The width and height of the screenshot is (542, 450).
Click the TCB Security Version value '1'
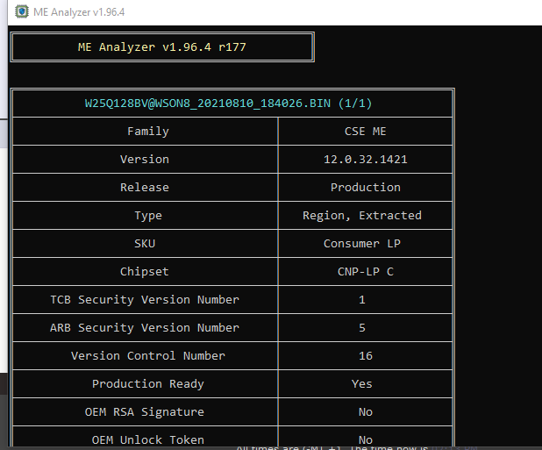pyautogui.click(x=362, y=300)
